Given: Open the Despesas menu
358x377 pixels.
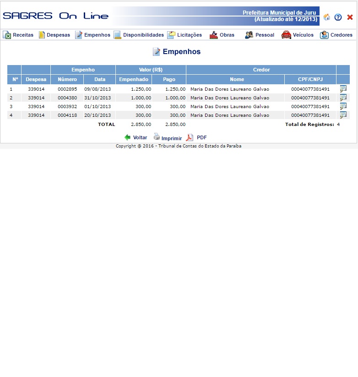Looking at the screenshot, I should point(54,35).
